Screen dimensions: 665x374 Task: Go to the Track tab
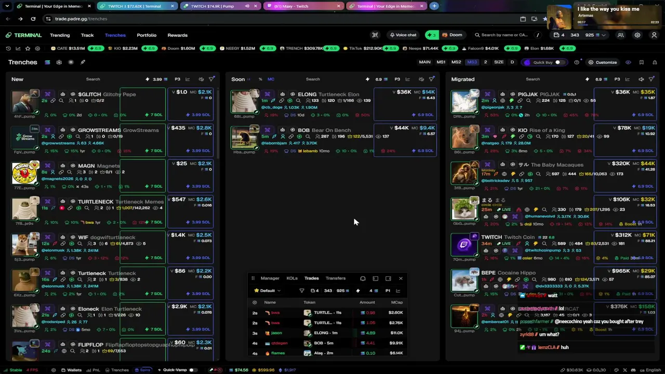[x=87, y=35]
